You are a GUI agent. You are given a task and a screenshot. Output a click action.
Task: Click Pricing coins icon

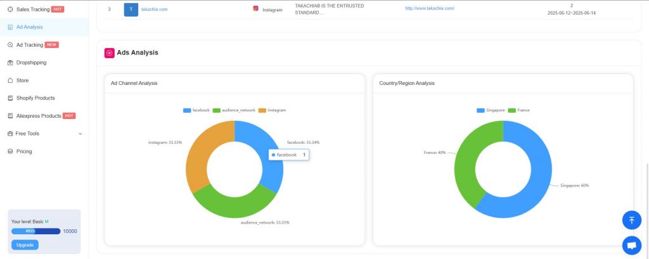point(10,151)
